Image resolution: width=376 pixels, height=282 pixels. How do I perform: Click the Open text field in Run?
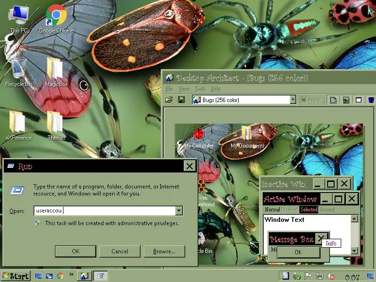[x=105, y=211]
